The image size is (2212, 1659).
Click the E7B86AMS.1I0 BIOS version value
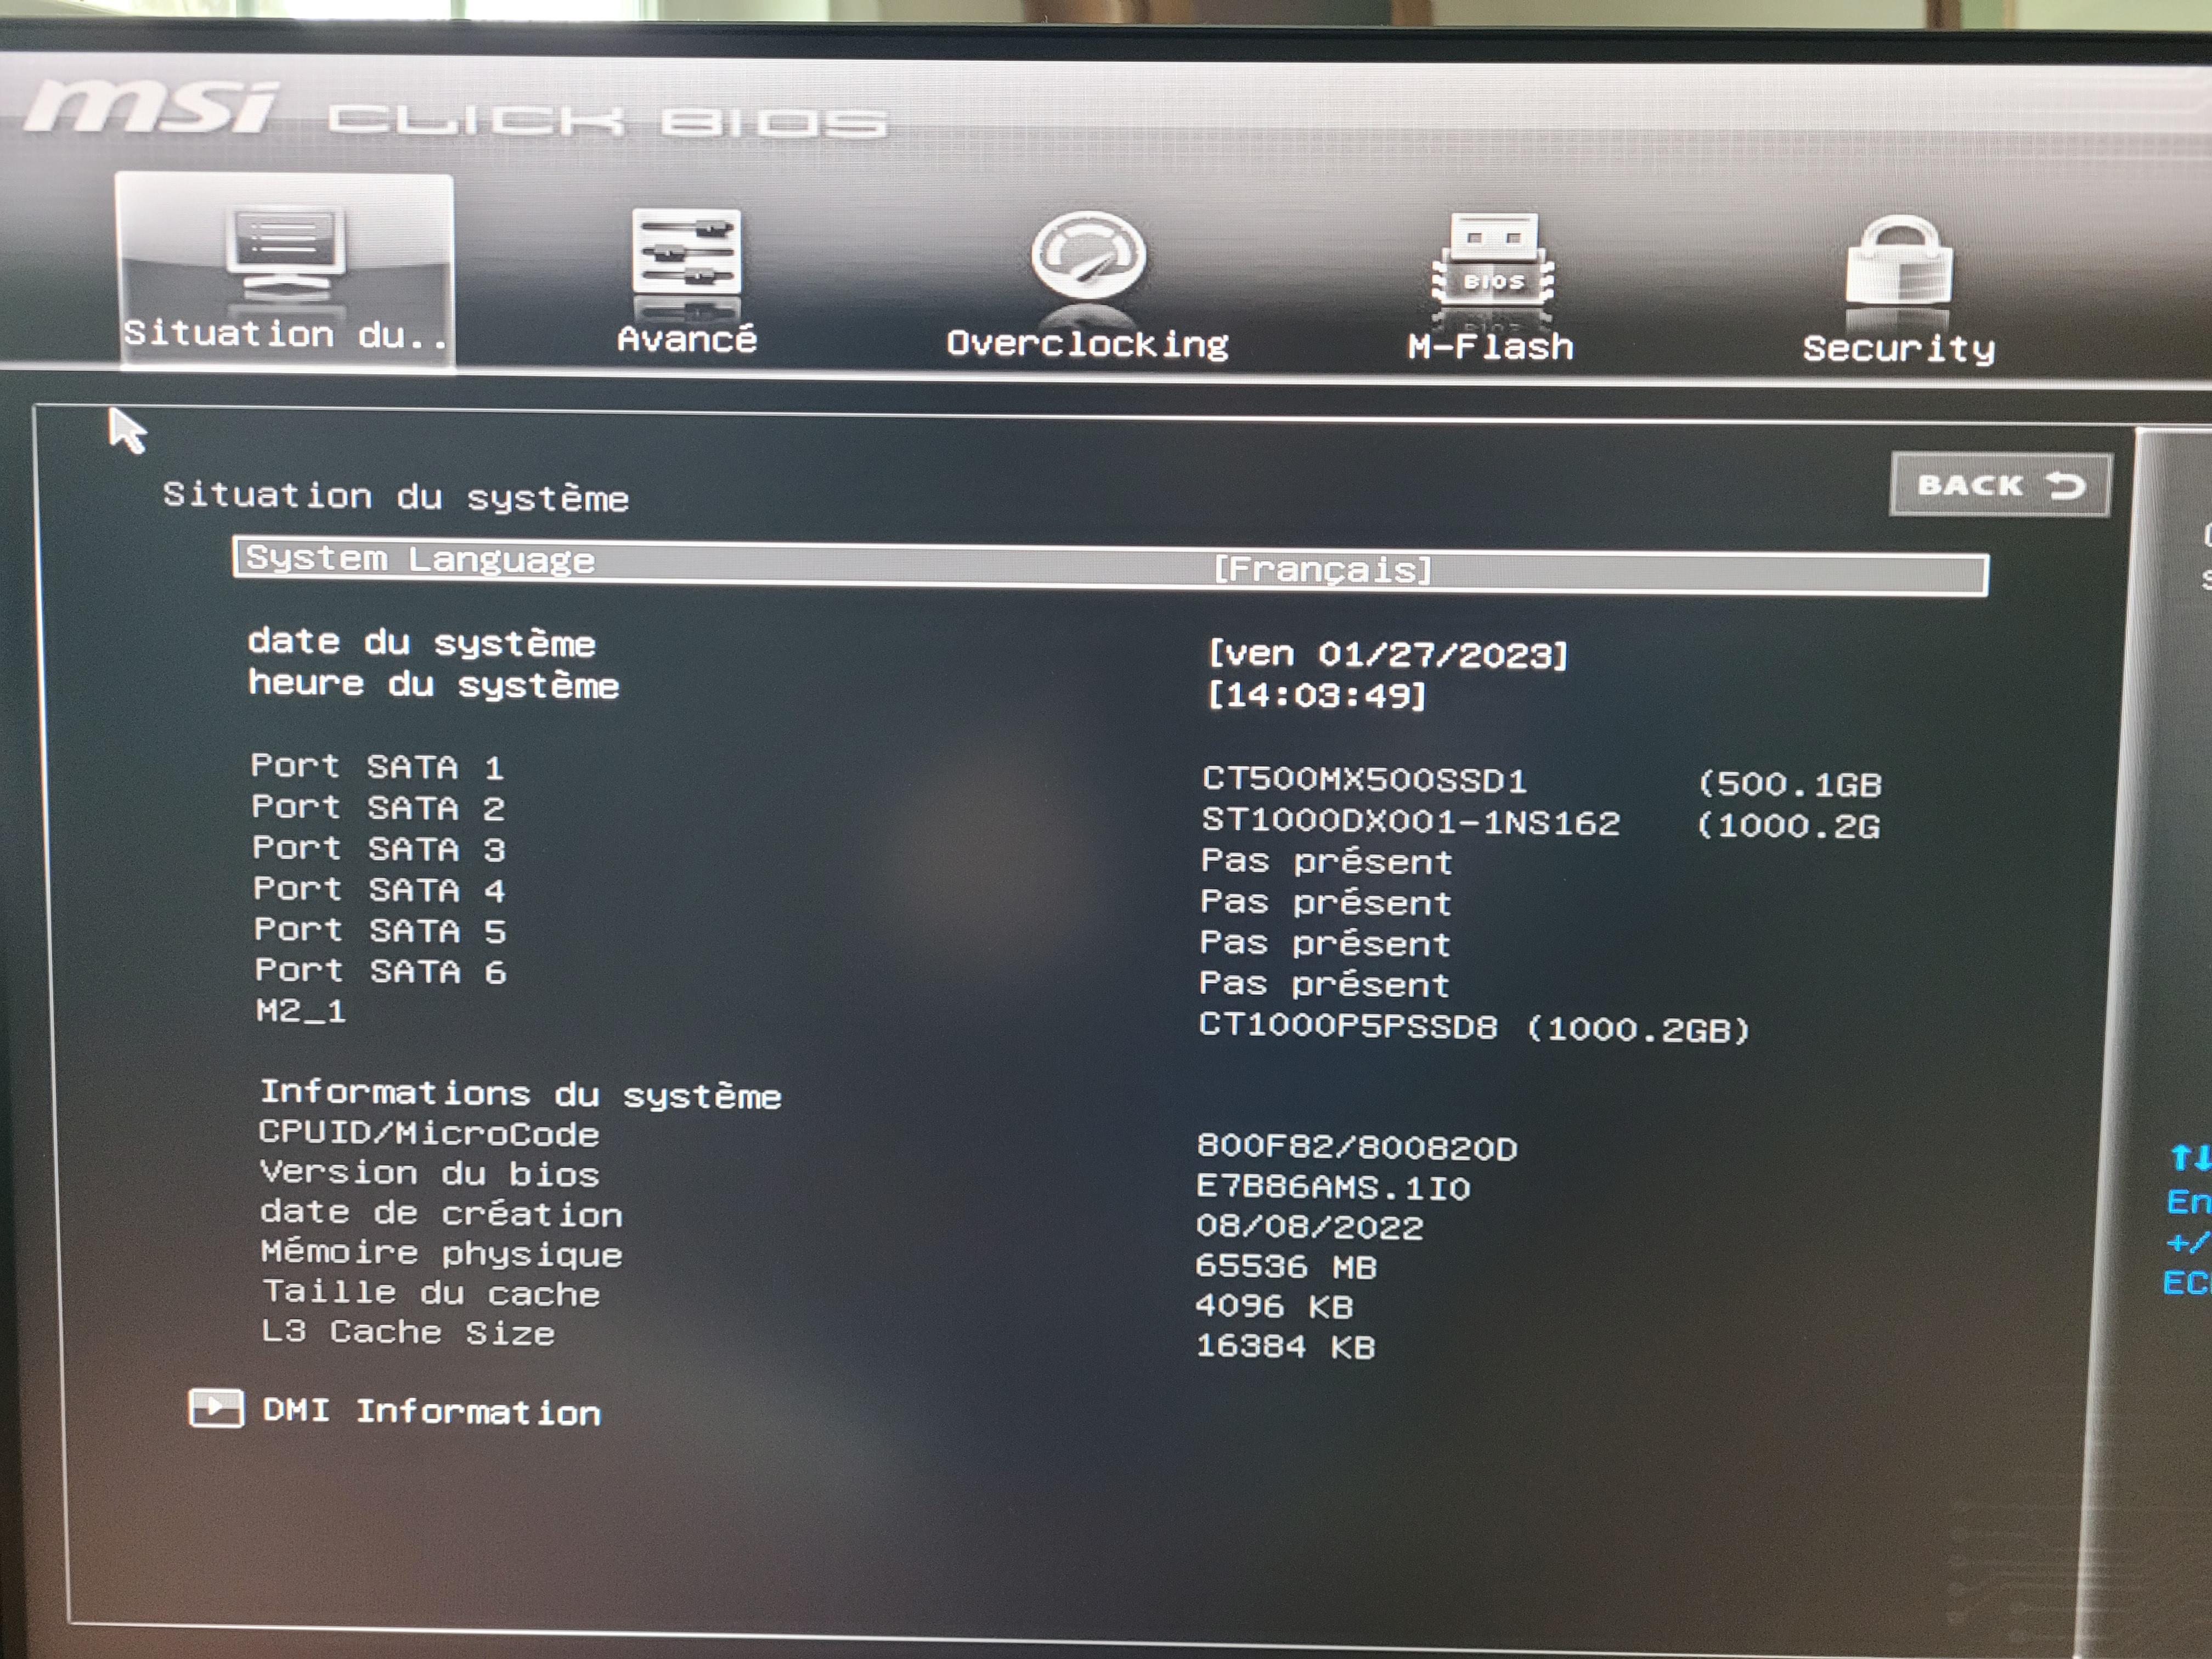click(x=1333, y=1187)
